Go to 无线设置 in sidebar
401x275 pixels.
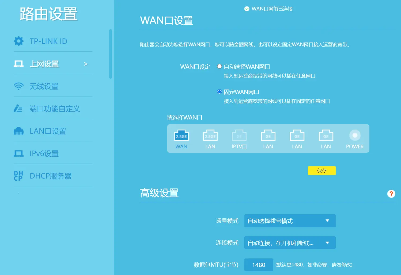pos(44,86)
